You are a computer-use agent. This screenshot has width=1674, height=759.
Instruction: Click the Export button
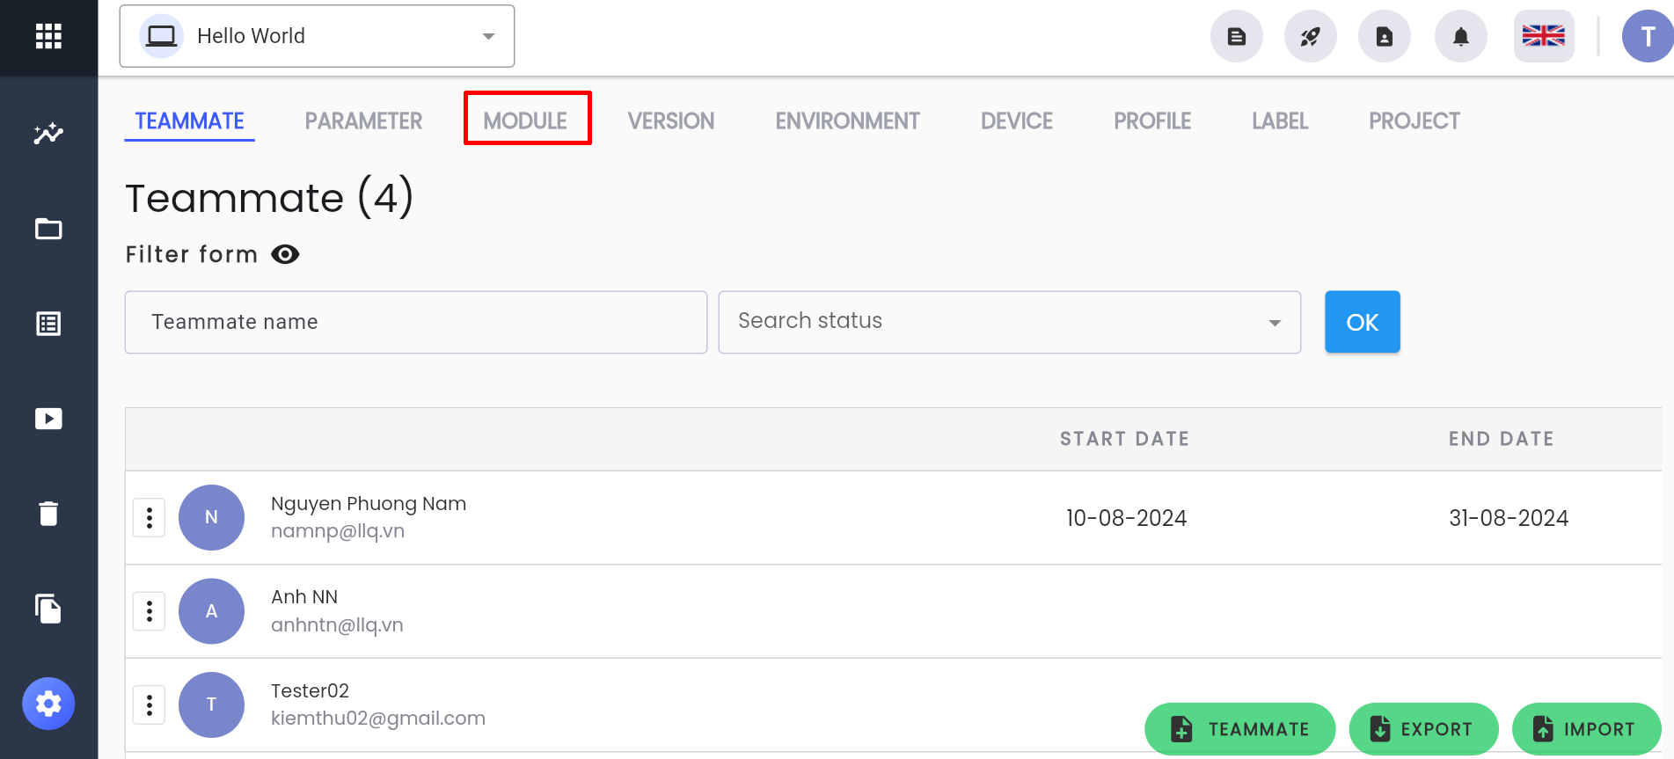click(1423, 729)
